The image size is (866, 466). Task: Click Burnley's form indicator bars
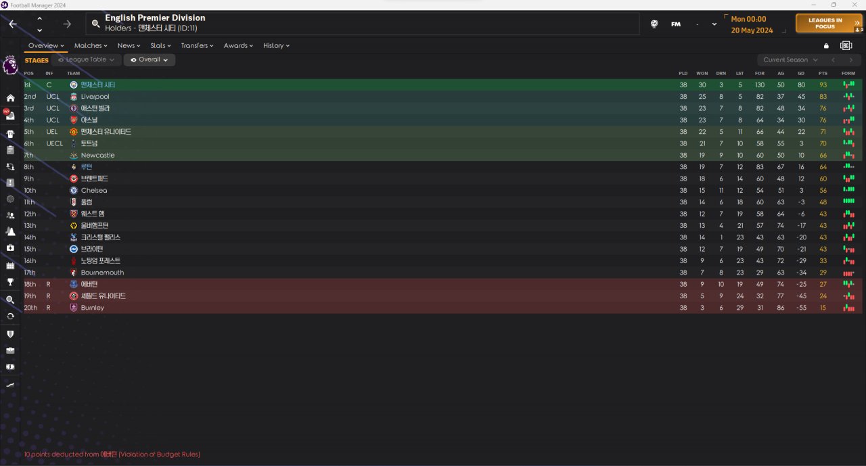coord(848,308)
